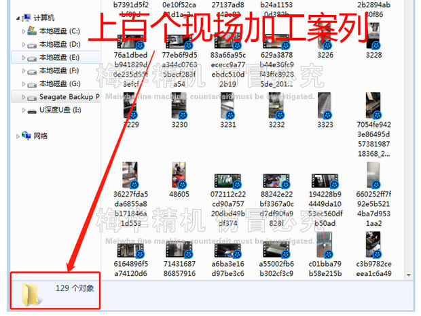Expand the 本地磁盘 (G:) tree node
Screen dimensions: 421x316
(24, 83)
